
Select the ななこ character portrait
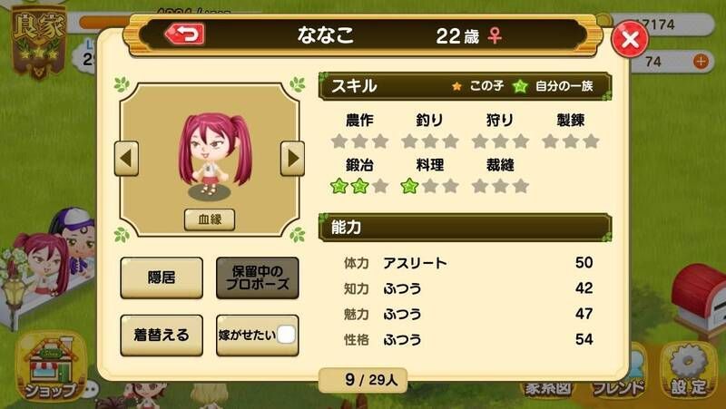pos(211,155)
